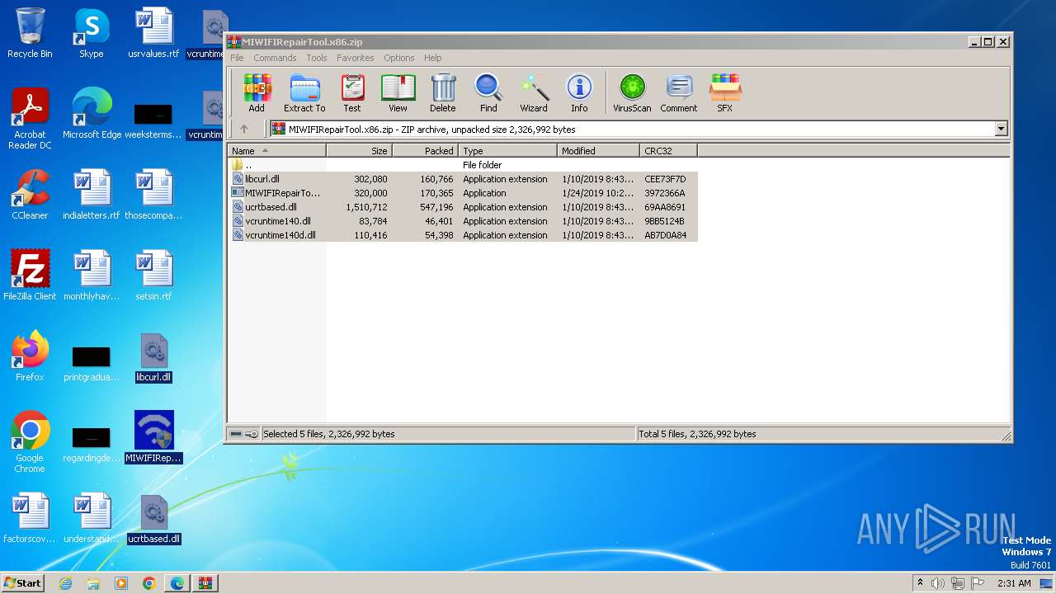Click the drive/key icon in status bar

tap(243, 434)
